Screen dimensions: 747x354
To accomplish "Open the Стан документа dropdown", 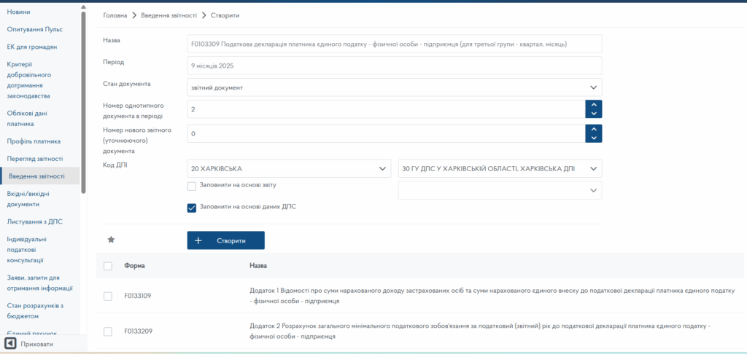I will 394,87.
